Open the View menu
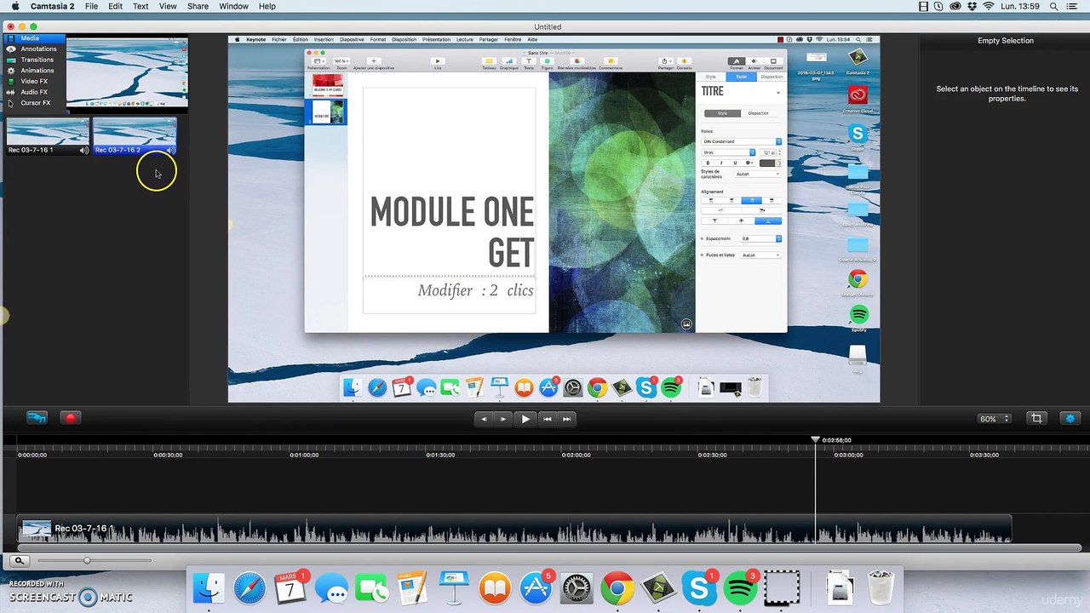 [x=168, y=6]
